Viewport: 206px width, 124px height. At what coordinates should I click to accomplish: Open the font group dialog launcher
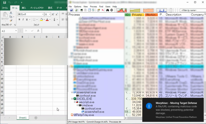tap(58, 25)
